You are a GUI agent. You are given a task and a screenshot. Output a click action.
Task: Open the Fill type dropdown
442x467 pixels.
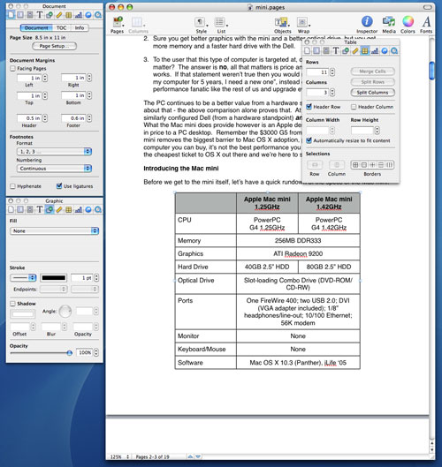click(x=54, y=230)
